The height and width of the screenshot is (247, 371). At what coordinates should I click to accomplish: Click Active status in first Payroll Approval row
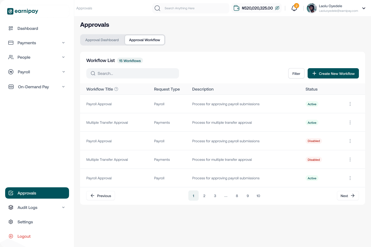312,104
